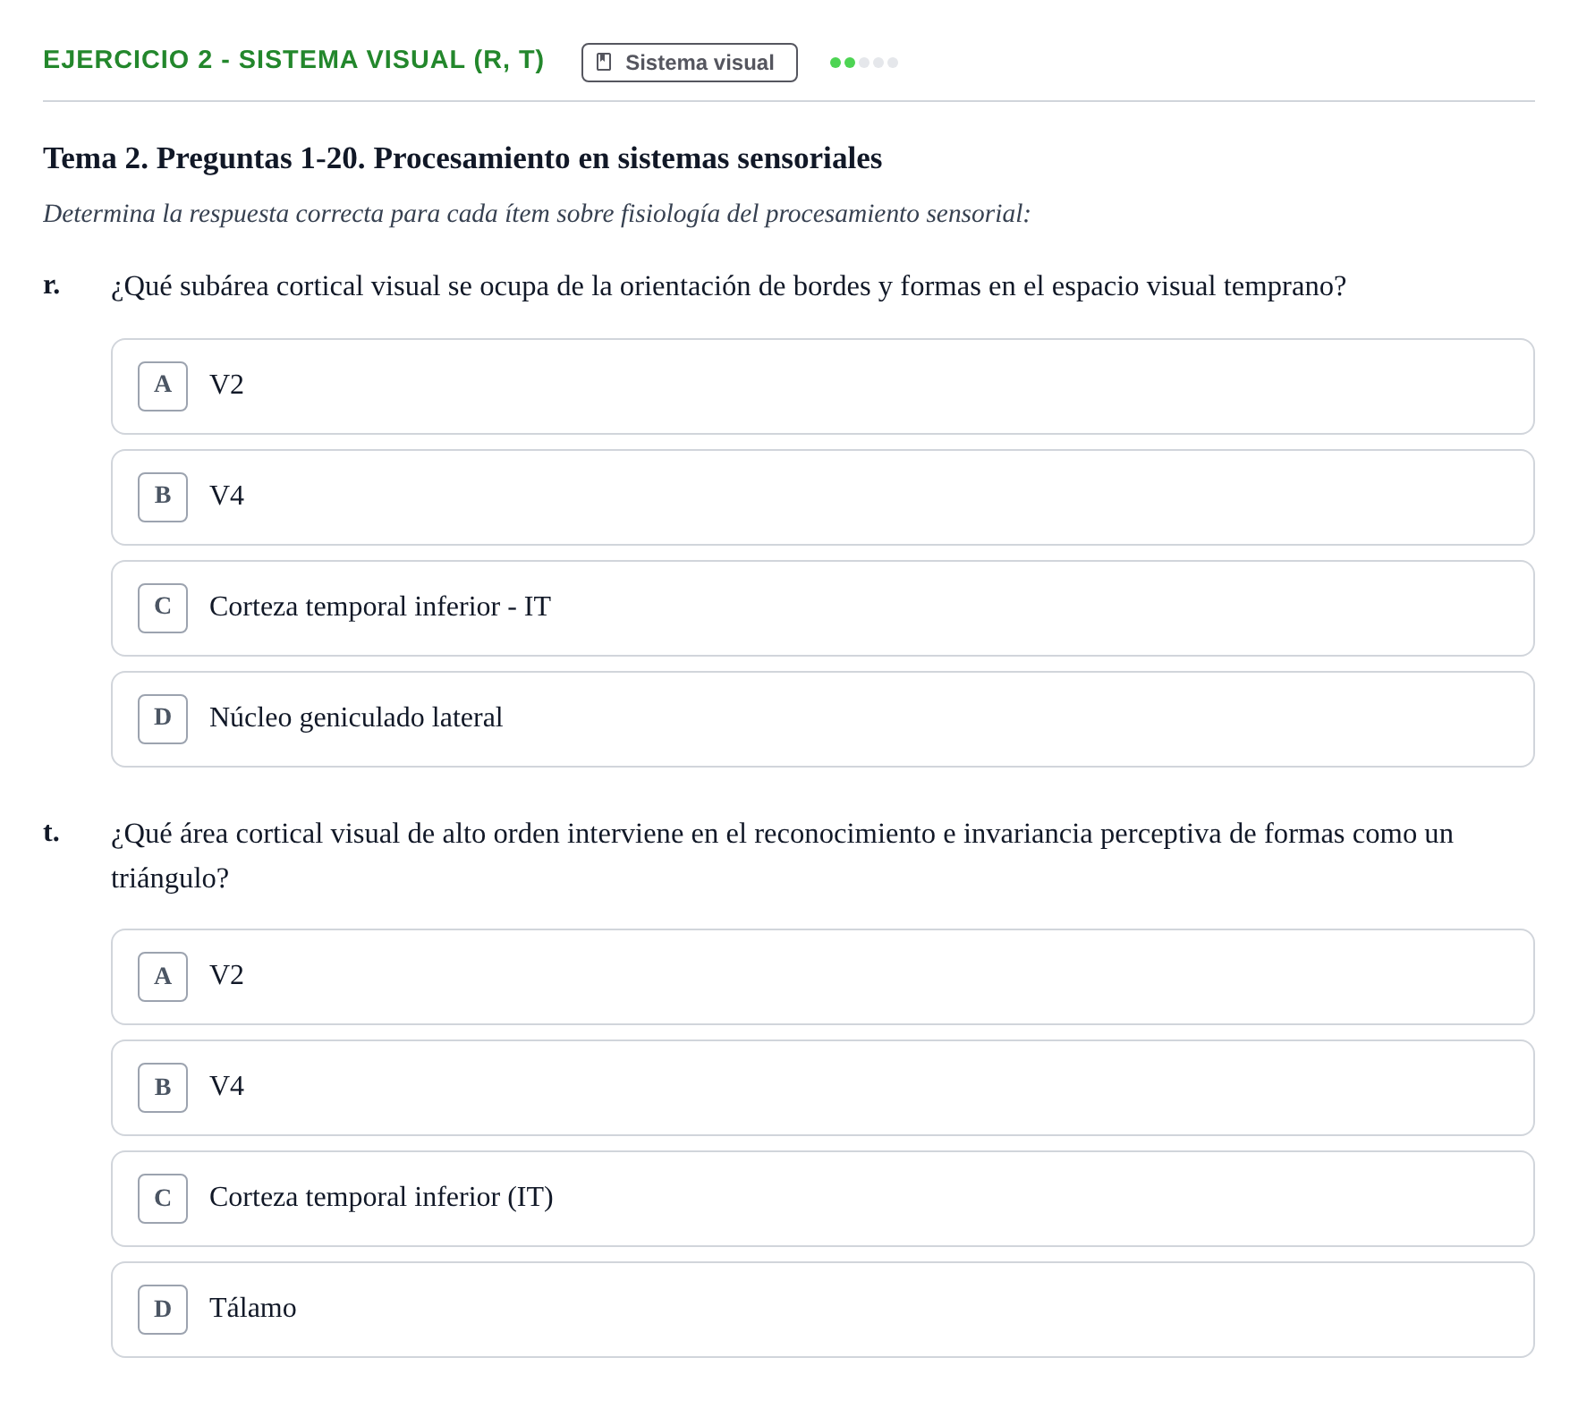Screen dimensions: 1578x1417
Task: Click letter D badge under question r
Action: (x=163, y=719)
